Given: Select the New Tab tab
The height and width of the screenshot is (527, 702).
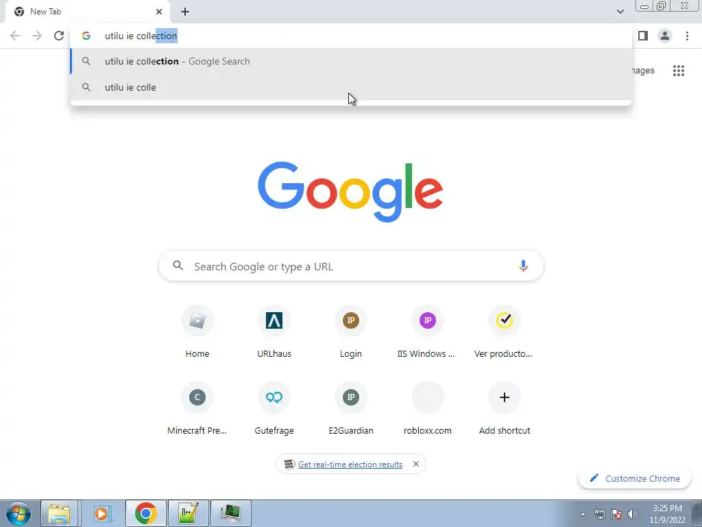Looking at the screenshot, I should coord(88,12).
